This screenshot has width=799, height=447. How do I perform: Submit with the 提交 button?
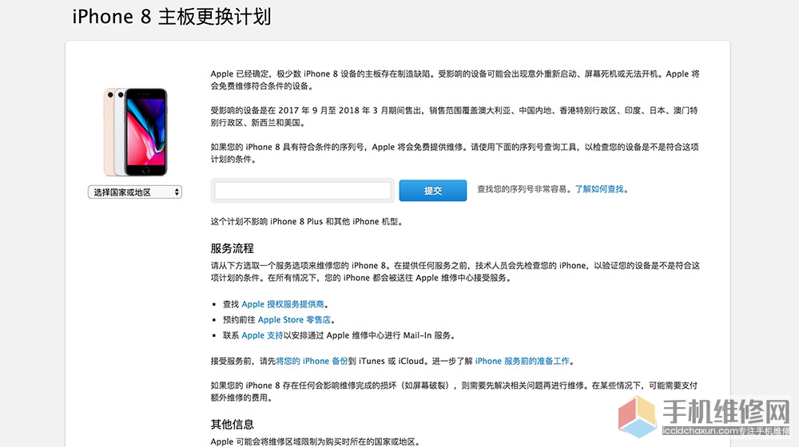[432, 191]
